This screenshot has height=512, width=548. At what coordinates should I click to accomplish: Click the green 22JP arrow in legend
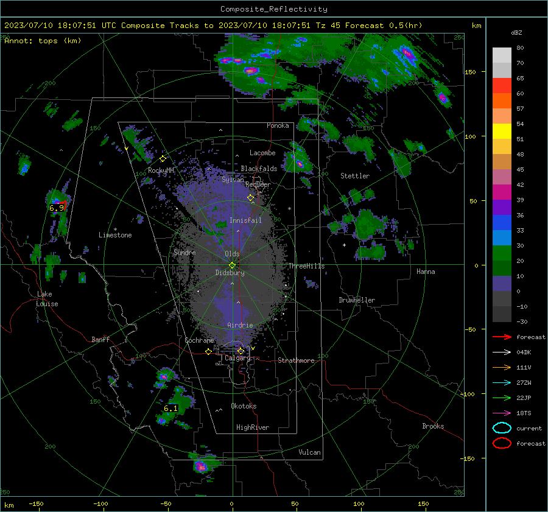502,398
